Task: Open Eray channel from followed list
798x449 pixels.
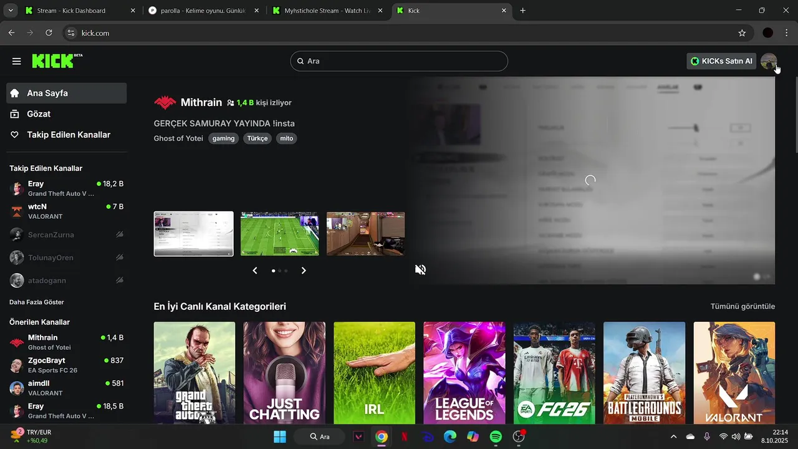Action: click(66, 188)
